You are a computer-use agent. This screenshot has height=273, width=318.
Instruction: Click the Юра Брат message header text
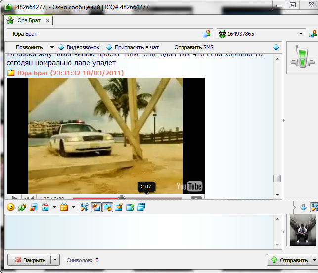[70, 73]
